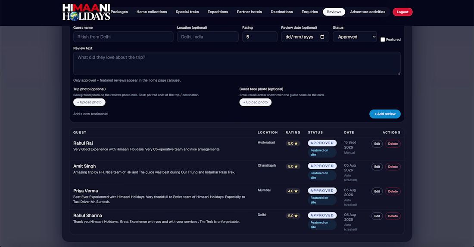Open the Enquiries section

pyautogui.click(x=309, y=12)
